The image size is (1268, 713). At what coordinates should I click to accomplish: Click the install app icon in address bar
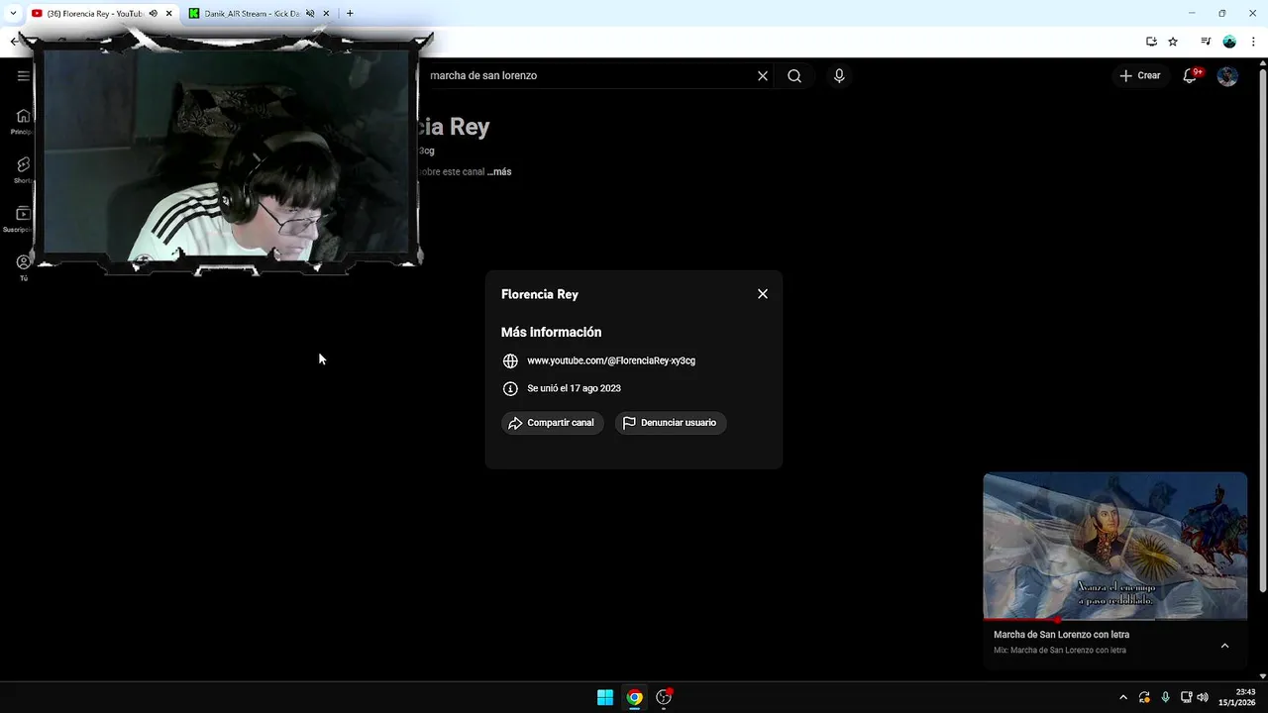tap(1151, 42)
